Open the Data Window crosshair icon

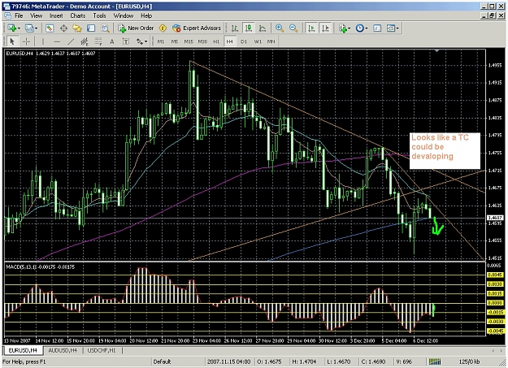pos(63,28)
